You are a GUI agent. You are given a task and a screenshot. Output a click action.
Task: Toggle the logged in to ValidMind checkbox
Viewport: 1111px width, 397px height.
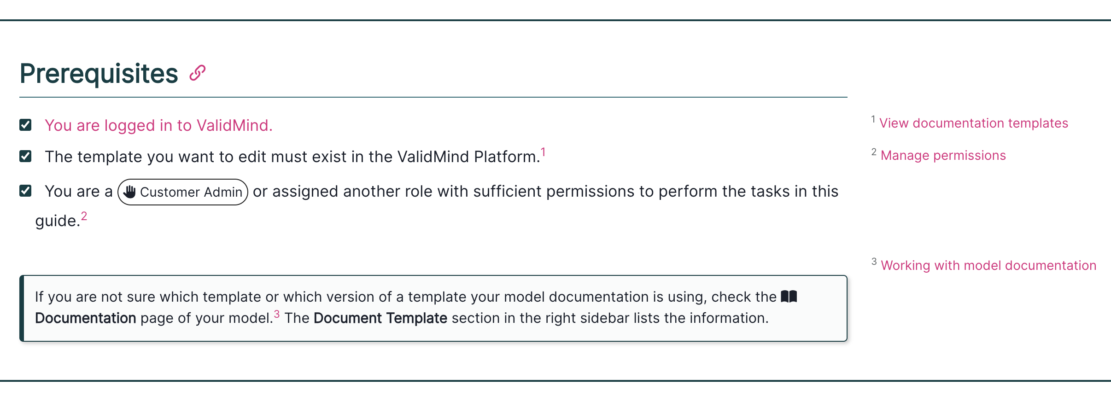click(25, 125)
